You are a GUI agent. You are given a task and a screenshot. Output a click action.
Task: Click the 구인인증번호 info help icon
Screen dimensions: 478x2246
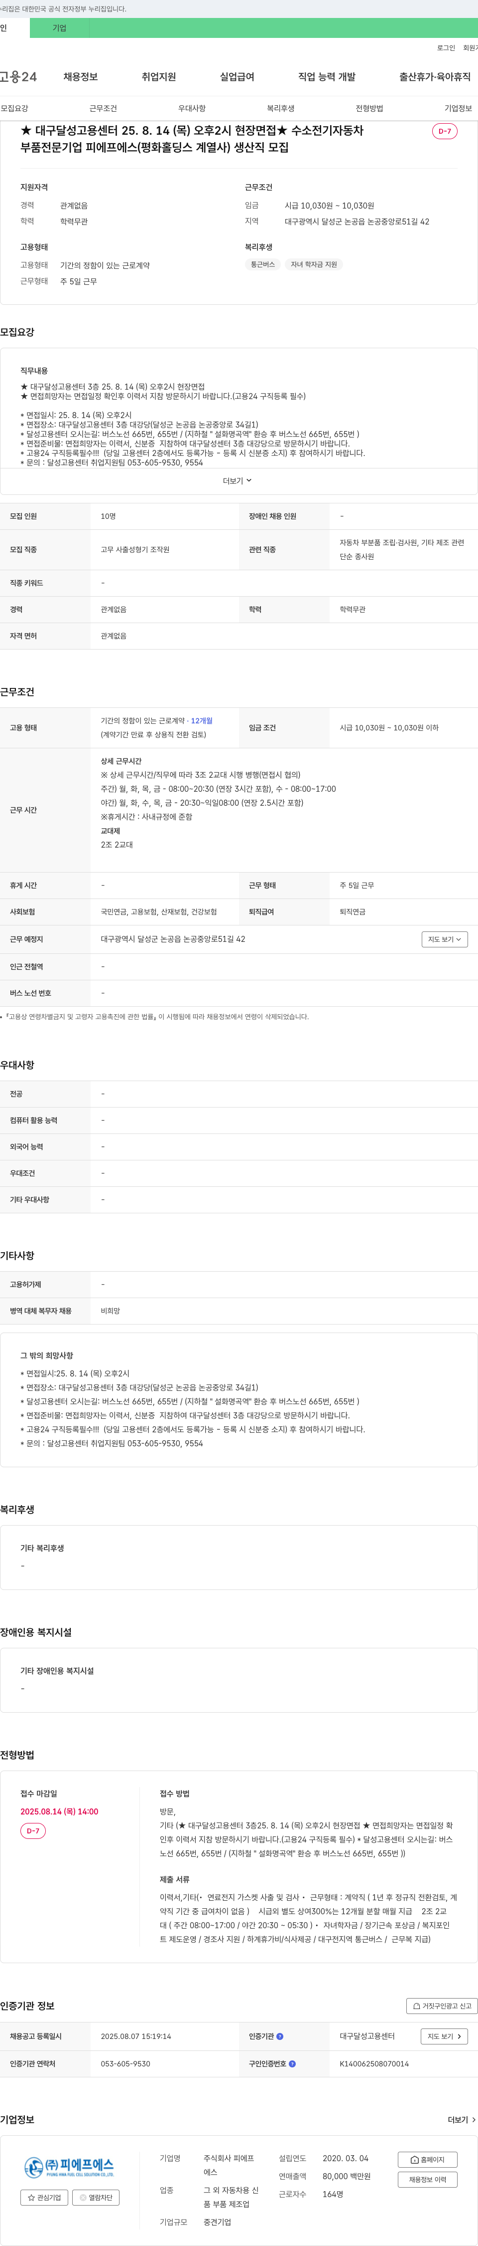coord(292,2064)
